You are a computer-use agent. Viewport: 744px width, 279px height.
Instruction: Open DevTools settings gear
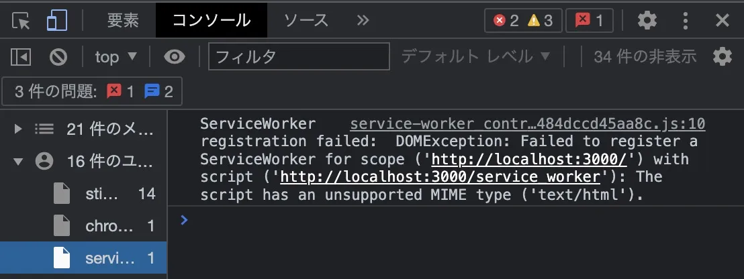pyautogui.click(x=647, y=20)
